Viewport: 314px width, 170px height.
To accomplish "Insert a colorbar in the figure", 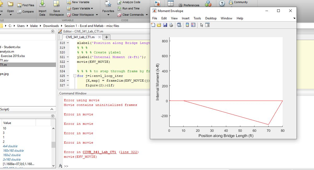I will (187, 25).
